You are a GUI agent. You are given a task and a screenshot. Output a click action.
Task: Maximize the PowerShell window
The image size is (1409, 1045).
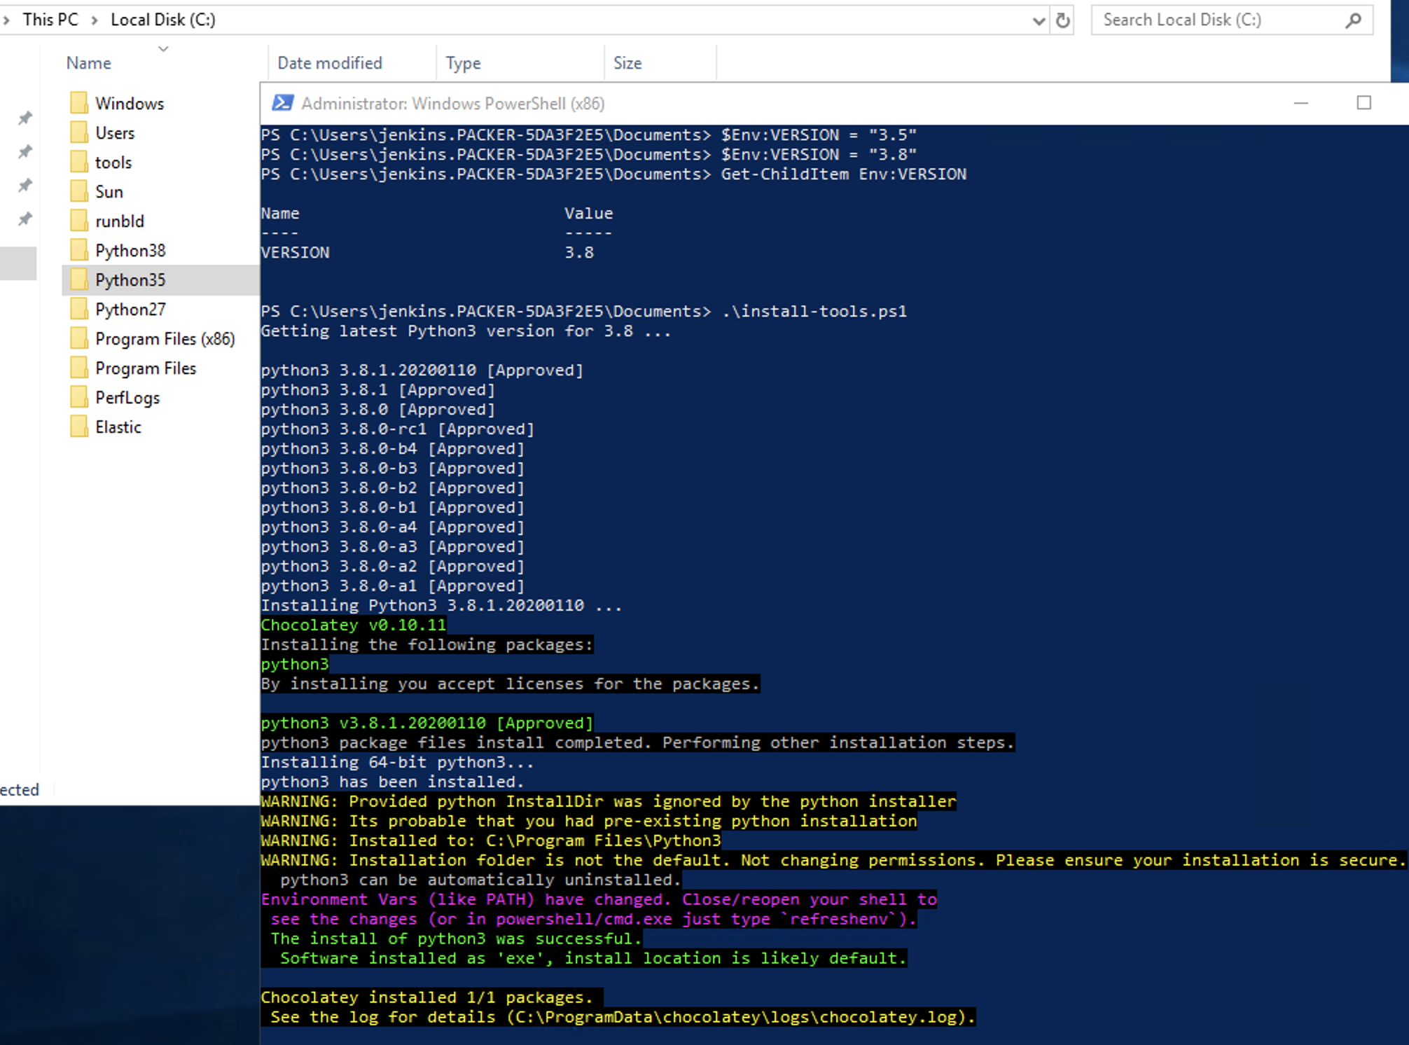pyautogui.click(x=1363, y=103)
